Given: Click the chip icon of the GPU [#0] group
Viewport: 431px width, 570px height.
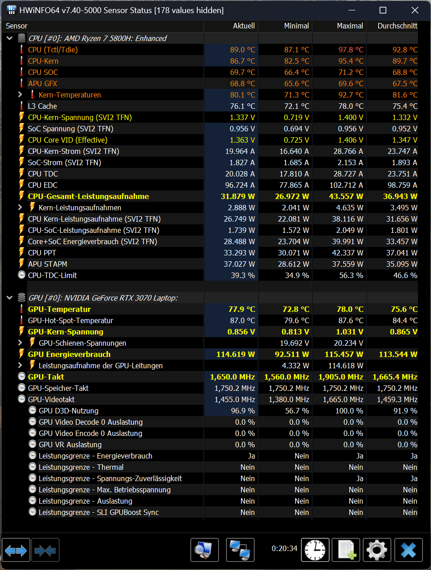Looking at the screenshot, I should (21, 298).
